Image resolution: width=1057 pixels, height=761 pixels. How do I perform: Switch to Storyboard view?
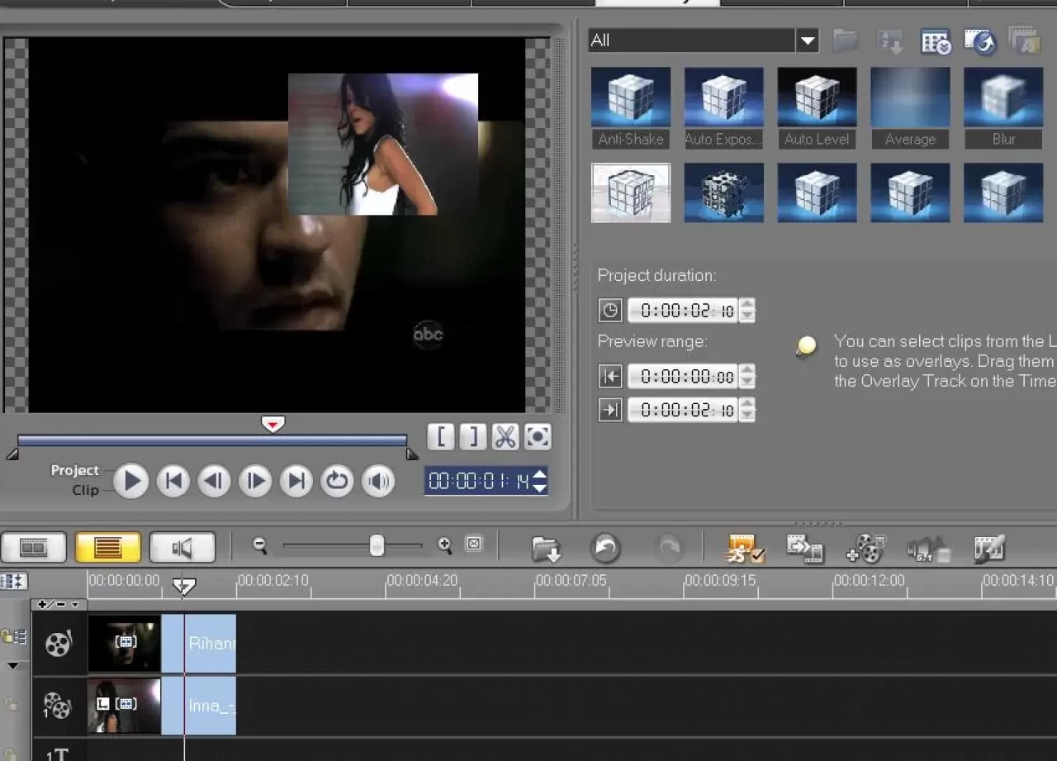(x=34, y=547)
